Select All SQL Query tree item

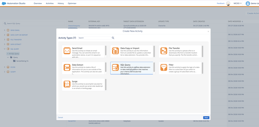pyautogui.click(x=13, y=54)
